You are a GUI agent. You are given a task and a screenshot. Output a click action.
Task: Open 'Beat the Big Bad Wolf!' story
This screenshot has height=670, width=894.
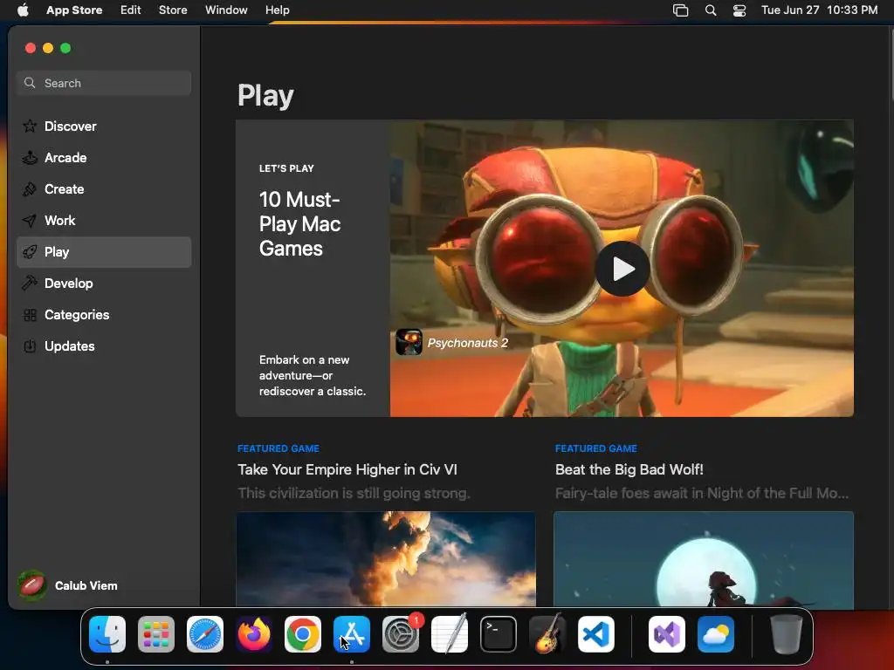(x=629, y=469)
